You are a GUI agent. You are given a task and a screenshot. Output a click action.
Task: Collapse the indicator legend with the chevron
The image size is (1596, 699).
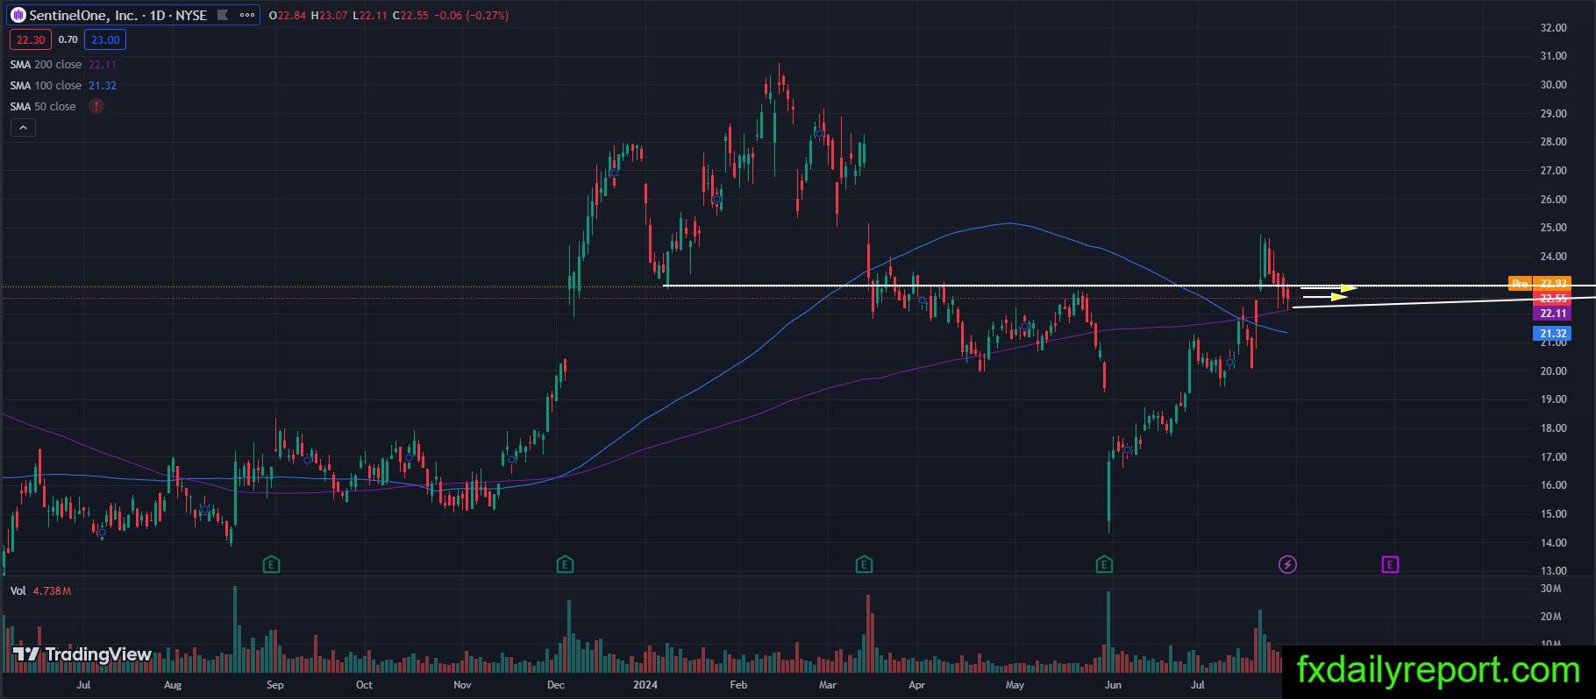tap(23, 128)
